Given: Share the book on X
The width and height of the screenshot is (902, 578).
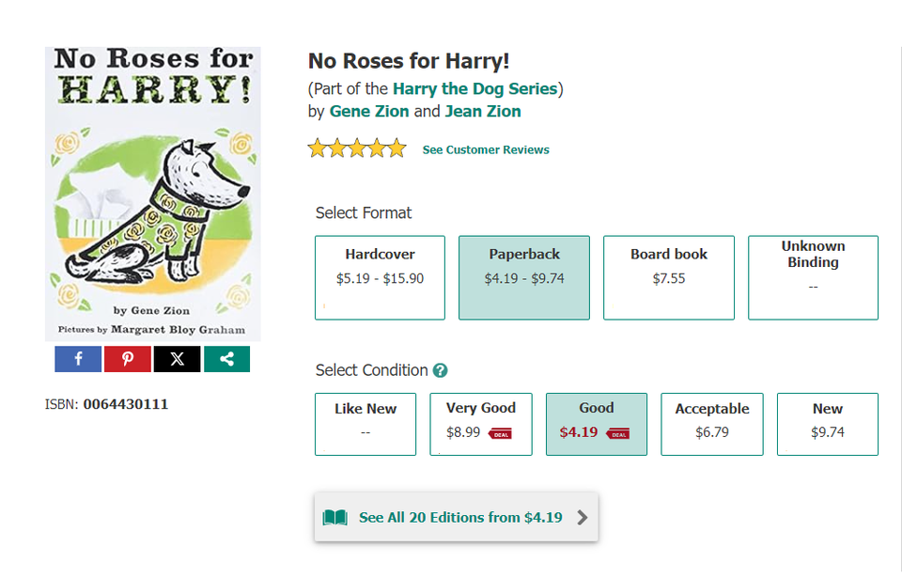Looking at the screenshot, I should pos(177,359).
